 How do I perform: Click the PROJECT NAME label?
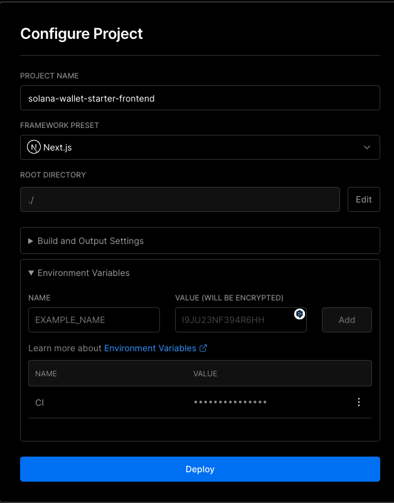point(50,76)
